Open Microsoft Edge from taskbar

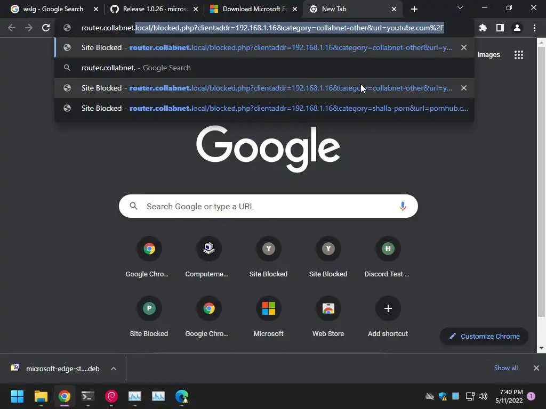182,396
